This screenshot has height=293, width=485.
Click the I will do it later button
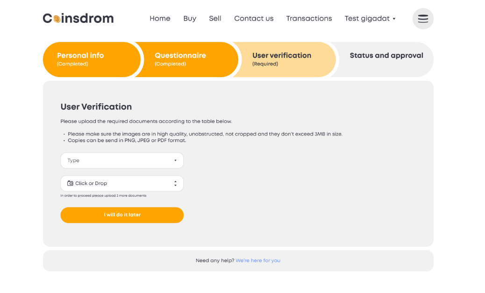[122, 214]
